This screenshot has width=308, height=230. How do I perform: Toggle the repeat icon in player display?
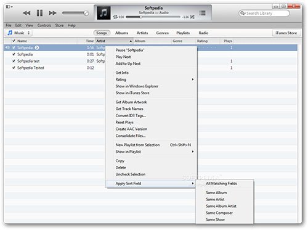click(115, 17)
